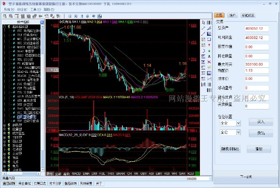Open position-size dropdown beside 卖出 button
280x188 pixels.
click(239, 133)
